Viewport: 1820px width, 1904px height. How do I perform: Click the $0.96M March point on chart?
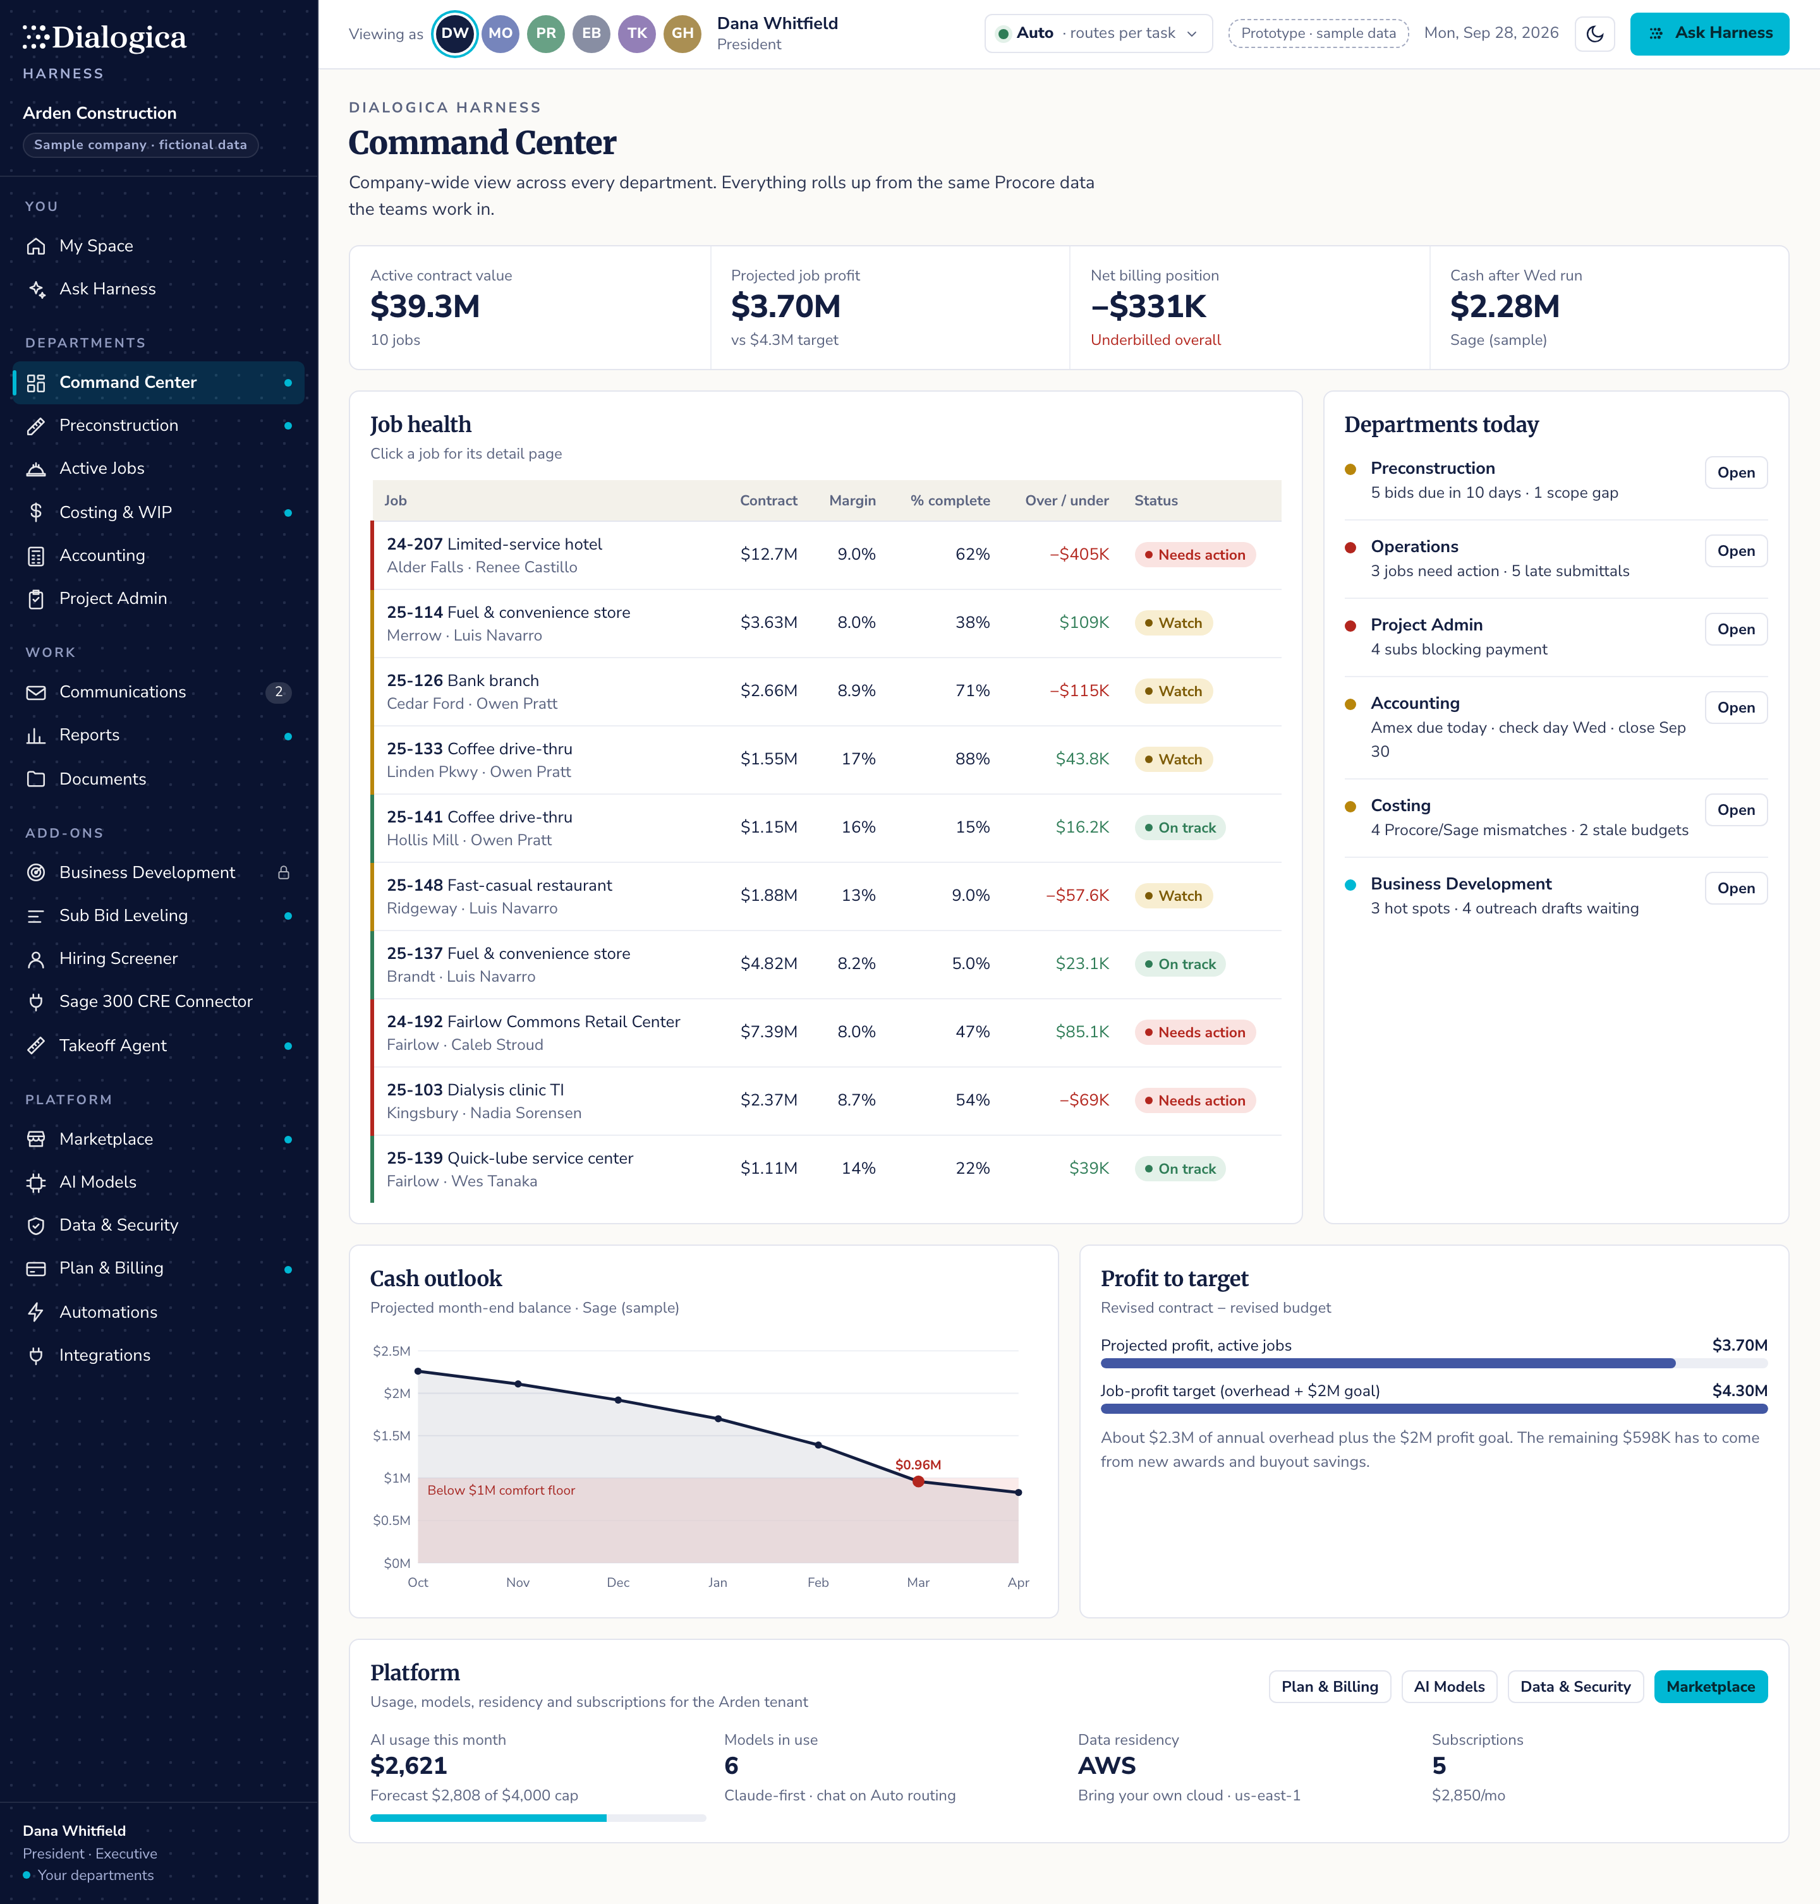point(918,1481)
